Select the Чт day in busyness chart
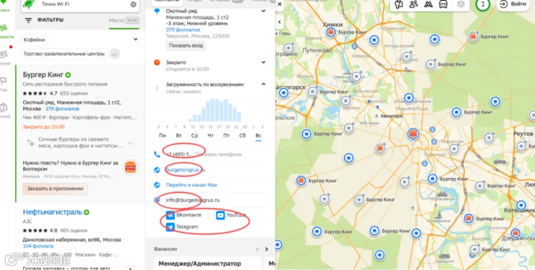The image size is (535, 270). point(210,135)
